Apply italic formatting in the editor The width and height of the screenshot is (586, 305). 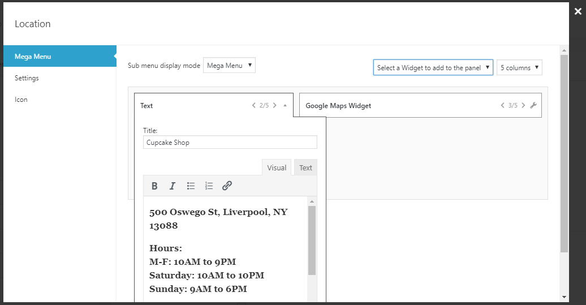173,186
